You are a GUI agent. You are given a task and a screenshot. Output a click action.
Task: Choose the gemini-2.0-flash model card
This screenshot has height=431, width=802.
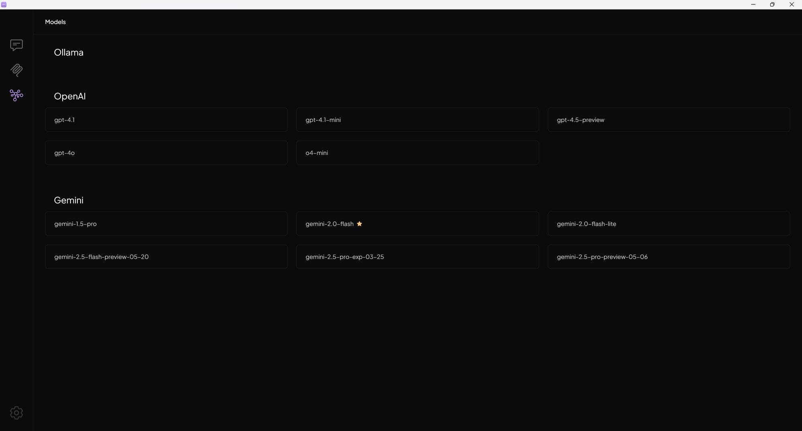417,224
